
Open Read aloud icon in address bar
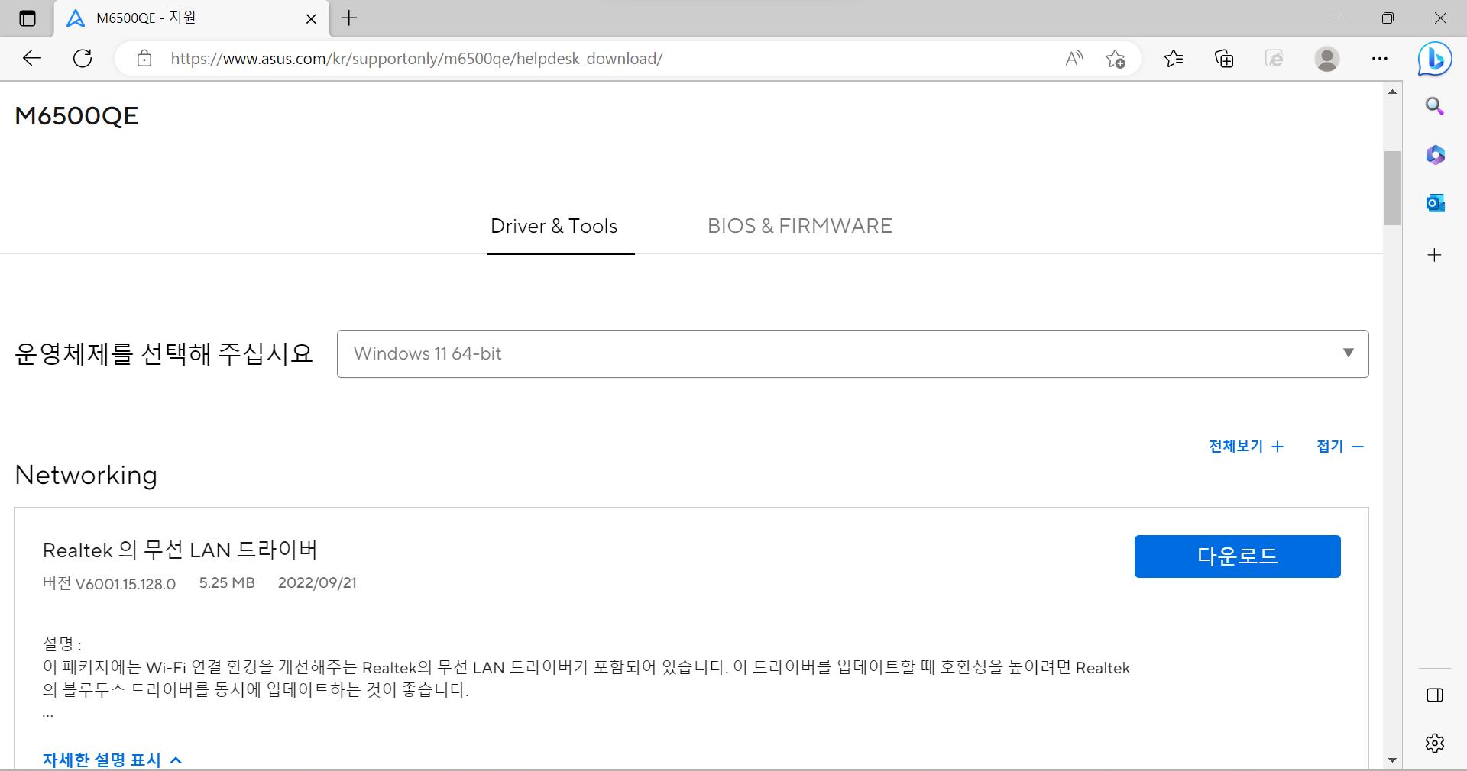click(x=1074, y=58)
